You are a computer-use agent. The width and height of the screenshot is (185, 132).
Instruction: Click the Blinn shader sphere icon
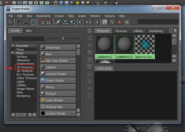click(43, 54)
